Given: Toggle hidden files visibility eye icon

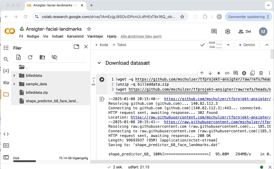Looking at the screenshot, I should tap(54, 57).
